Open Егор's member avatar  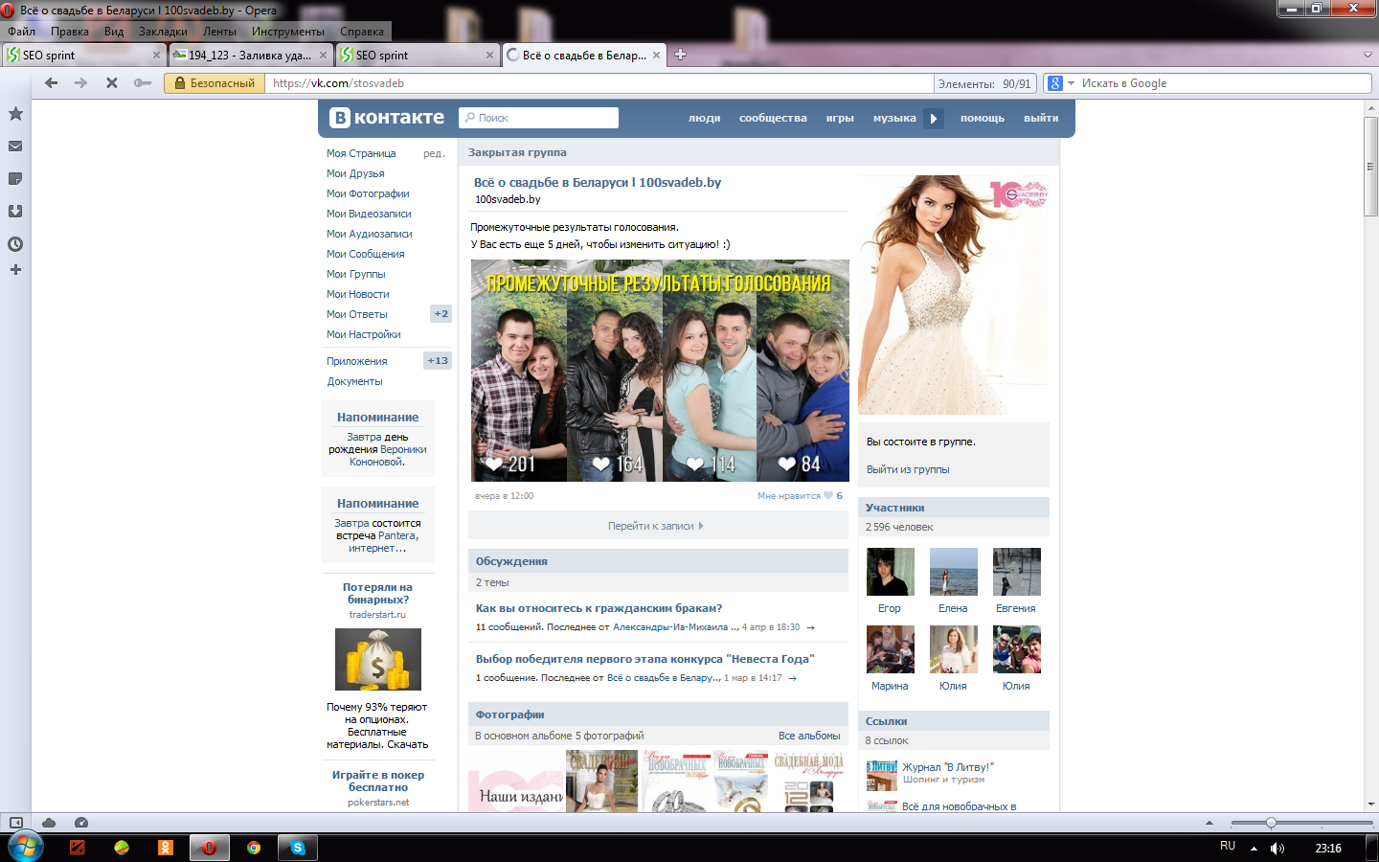[x=891, y=572]
